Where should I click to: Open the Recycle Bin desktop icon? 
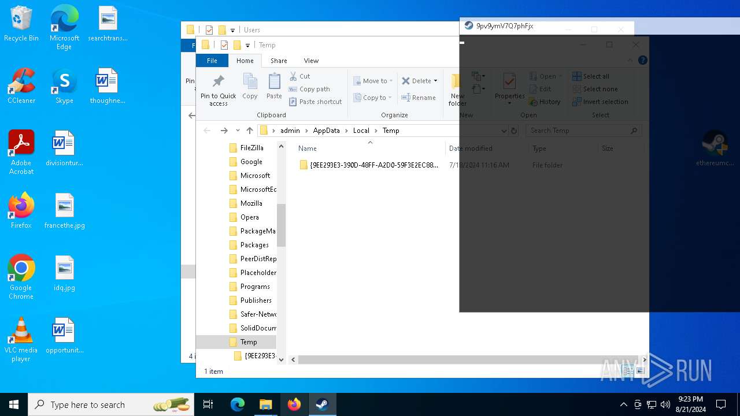[x=21, y=24]
